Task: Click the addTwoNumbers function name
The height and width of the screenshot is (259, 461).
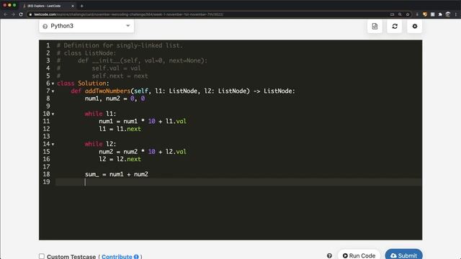Action: [107, 91]
